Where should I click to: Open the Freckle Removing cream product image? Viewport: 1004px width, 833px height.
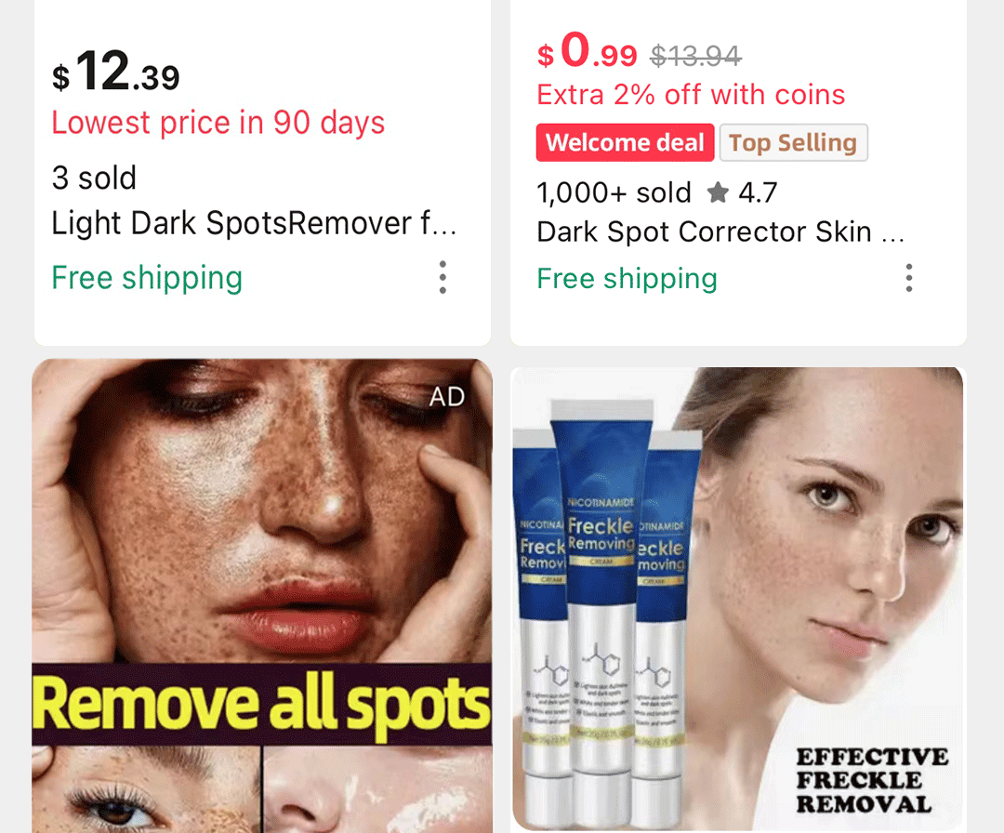[737, 600]
